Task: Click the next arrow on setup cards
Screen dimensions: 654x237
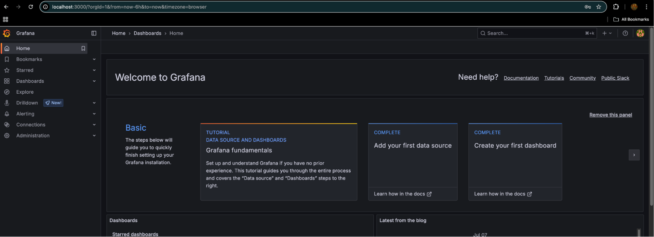Action: point(634,155)
